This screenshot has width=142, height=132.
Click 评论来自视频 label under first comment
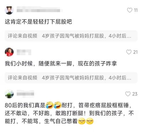pyautogui.click(x=23, y=36)
